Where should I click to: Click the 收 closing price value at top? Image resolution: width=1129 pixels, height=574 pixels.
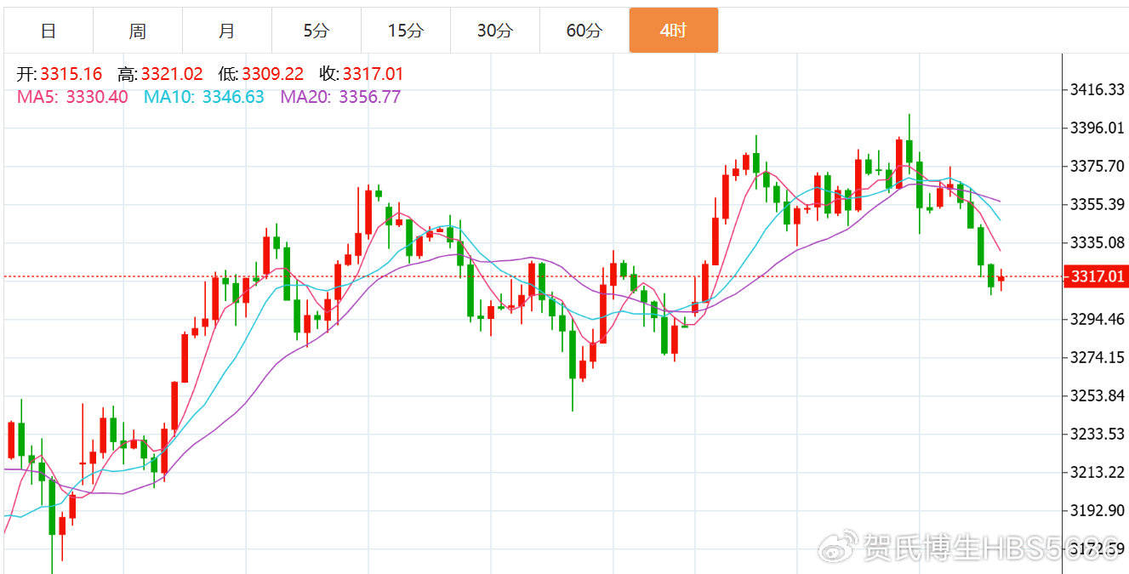pyautogui.click(x=373, y=74)
